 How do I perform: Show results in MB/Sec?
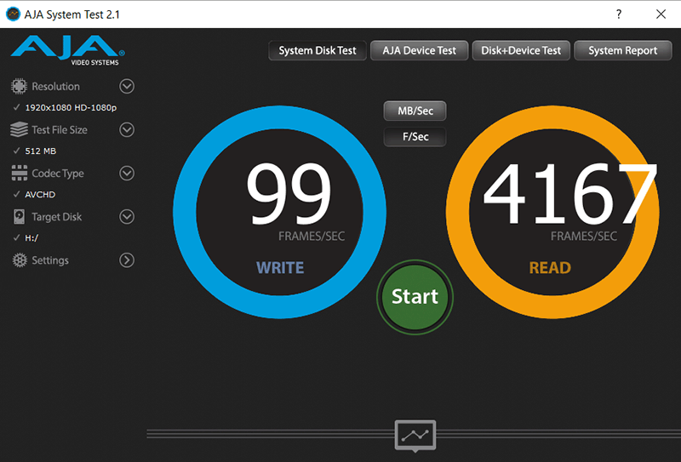click(415, 111)
